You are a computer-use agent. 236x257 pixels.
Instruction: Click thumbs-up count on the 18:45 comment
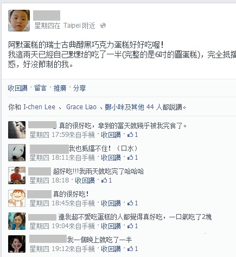(x=133, y=203)
